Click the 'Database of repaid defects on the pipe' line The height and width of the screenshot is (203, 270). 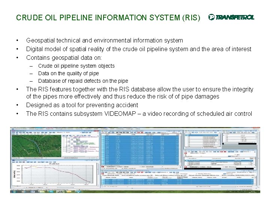[x=83, y=81]
